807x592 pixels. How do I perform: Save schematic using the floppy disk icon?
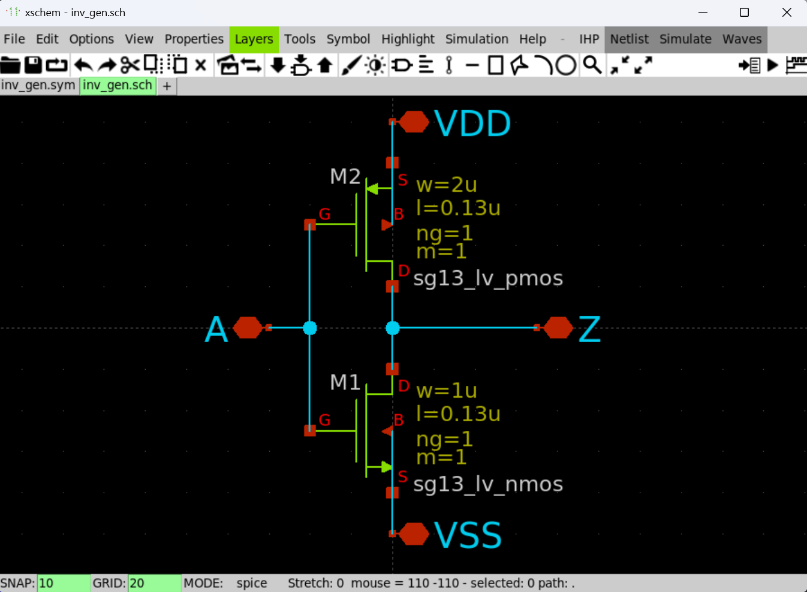(x=33, y=65)
